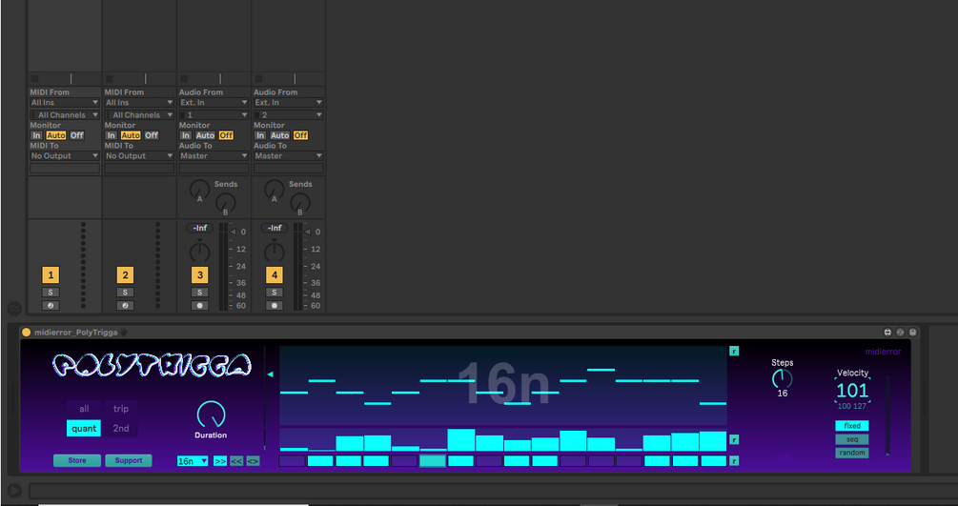Toggle track 1 activator button

(51, 275)
